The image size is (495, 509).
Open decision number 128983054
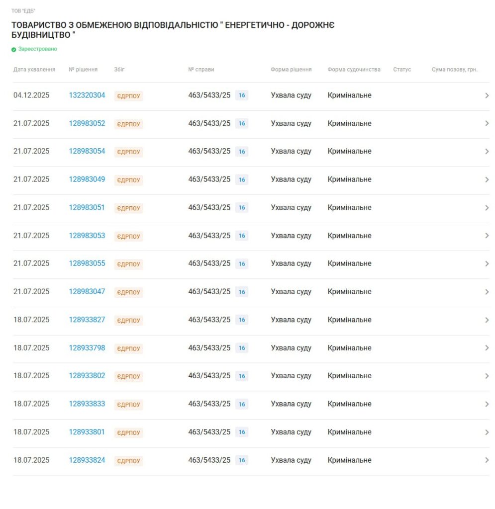[x=87, y=151]
